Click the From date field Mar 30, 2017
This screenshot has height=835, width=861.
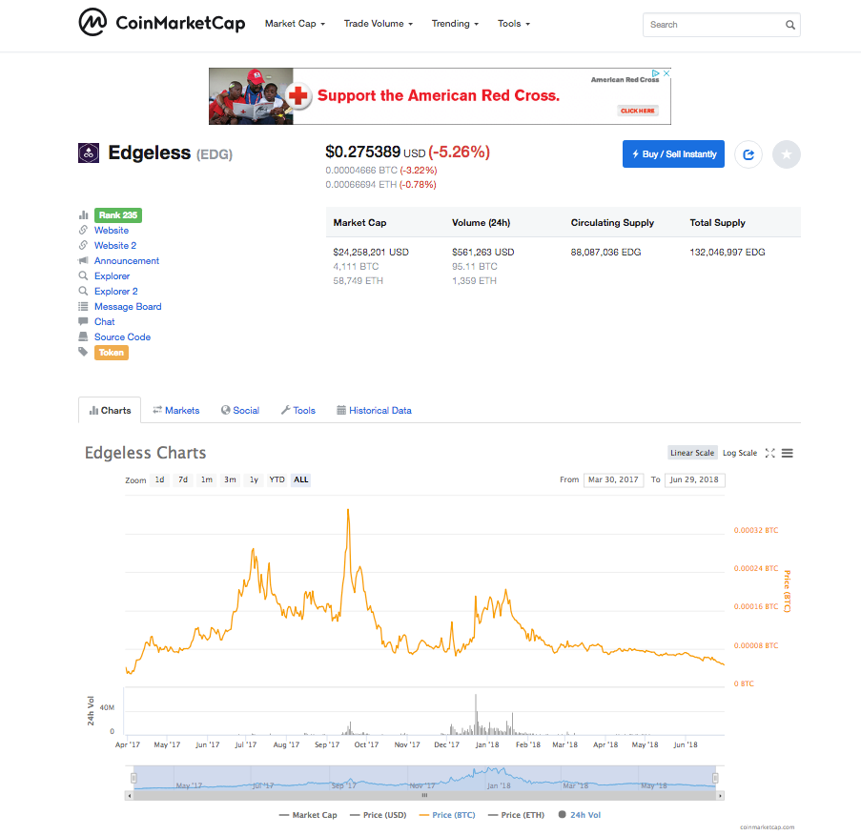pyautogui.click(x=613, y=479)
